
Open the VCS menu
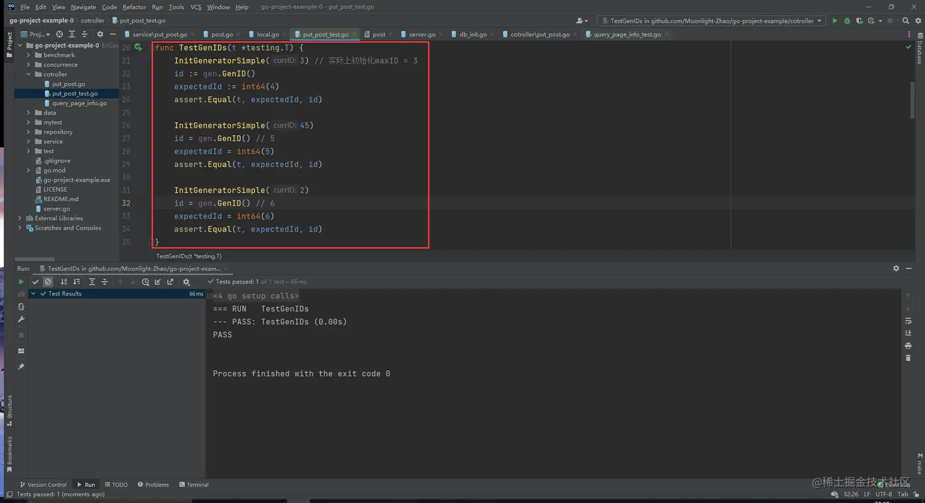pos(196,7)
